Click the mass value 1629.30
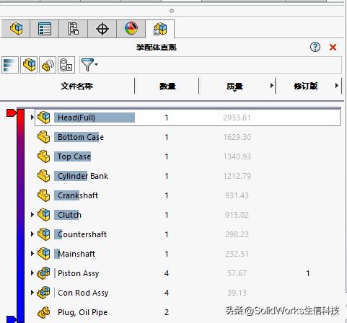This screenshot has height=323, width=347. pos(237,137)
